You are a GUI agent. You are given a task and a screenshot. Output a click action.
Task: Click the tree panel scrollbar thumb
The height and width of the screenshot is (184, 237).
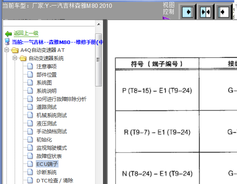(x=98, y=60)
